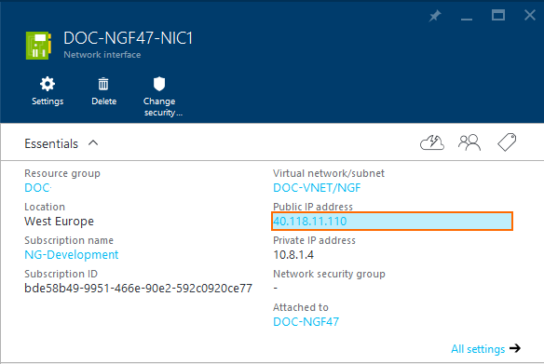Viewport: 544px width, 364px height.
Task: Close the DOC-NGF47-NIC1 blade
Action: (530, 15)
